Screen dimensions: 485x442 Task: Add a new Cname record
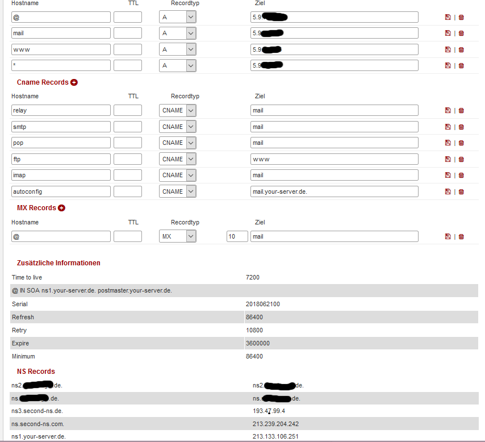(x=74, y=82)
